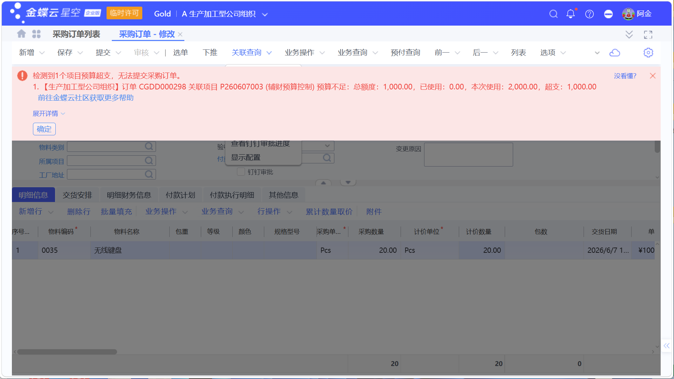674x379 pixels.
Task: Collapse header section with up arrow
Action: click(x=324, y=183)
